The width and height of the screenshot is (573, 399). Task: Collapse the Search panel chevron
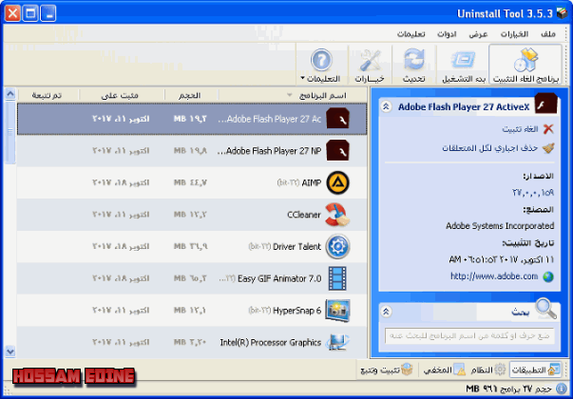click(386, 312)
